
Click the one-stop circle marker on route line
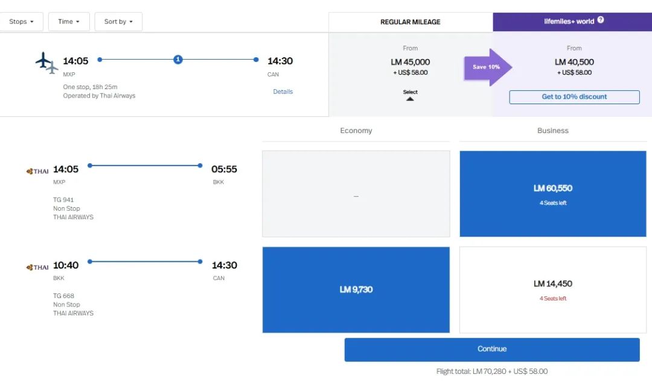[177, 60]
